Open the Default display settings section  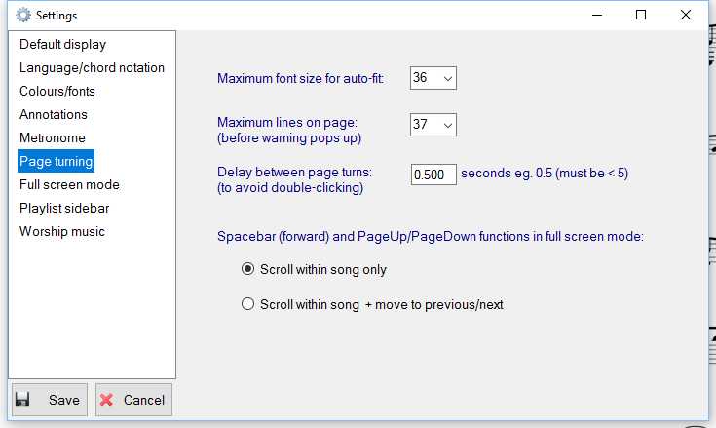coord(62,44)
